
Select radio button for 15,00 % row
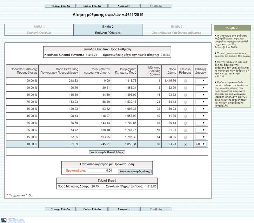(x=185, y=137)
